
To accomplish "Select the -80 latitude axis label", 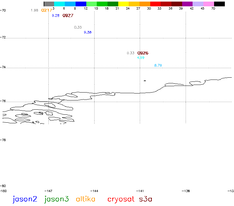I will (x=3, y=186).
